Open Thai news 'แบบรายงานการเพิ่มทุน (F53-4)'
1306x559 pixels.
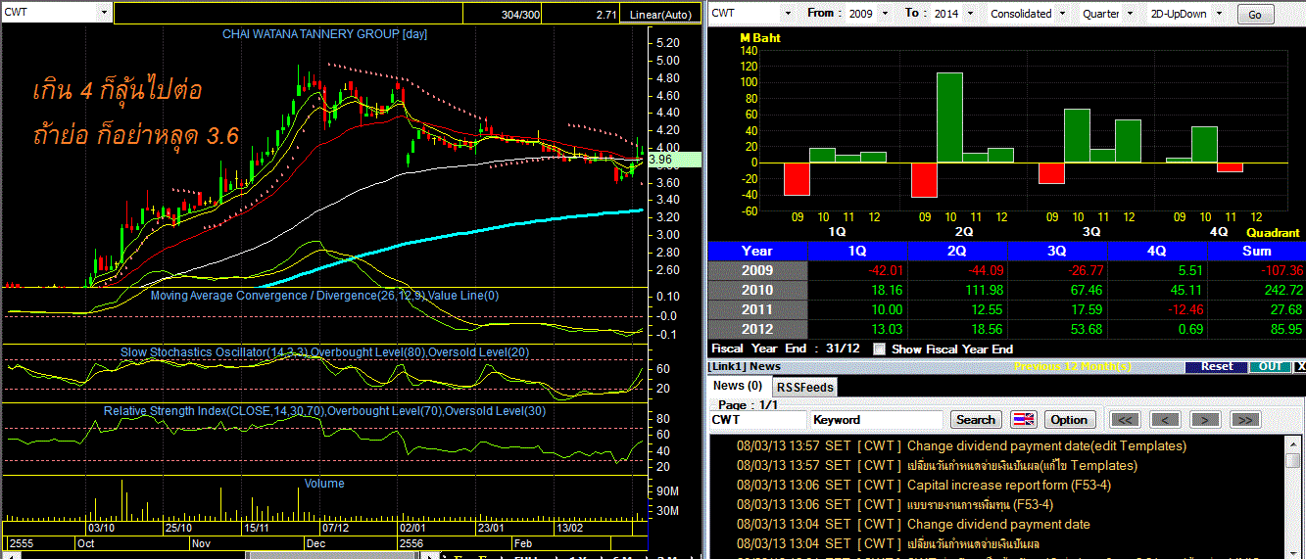pyautogui.click(x=980, y=504)
